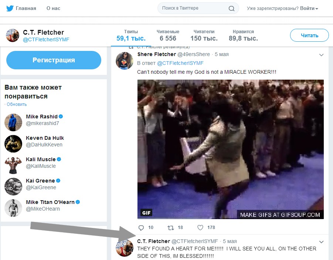Screen dimensions: 333x260
Task: Open Kai Greene's profile link
Action: pos(40,181)
